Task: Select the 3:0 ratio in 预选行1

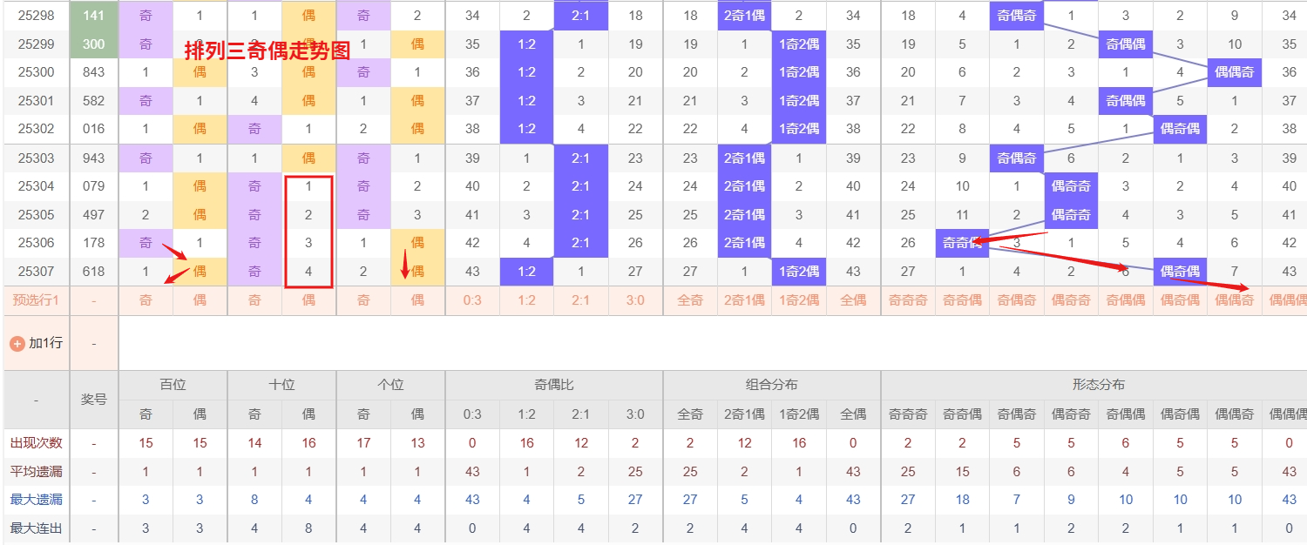Action: (635, 299)
